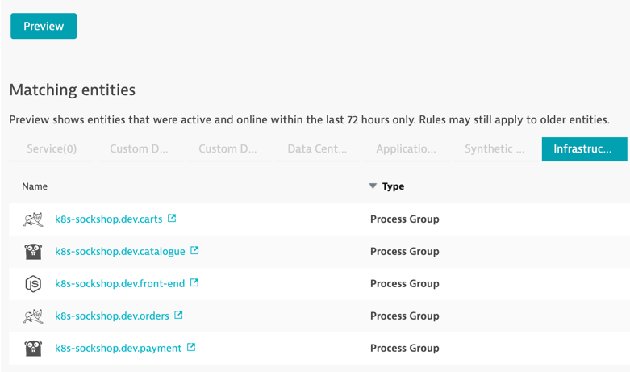Select the Data Cent... tab
This screenshot has width=630, height=372.
(317, 149)
